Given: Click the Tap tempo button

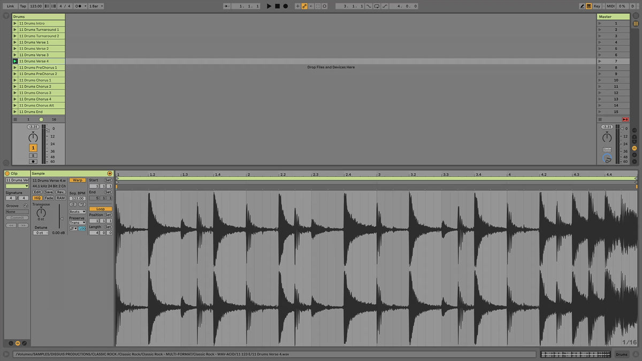Looking at the screenshot, I should (23, 6).
